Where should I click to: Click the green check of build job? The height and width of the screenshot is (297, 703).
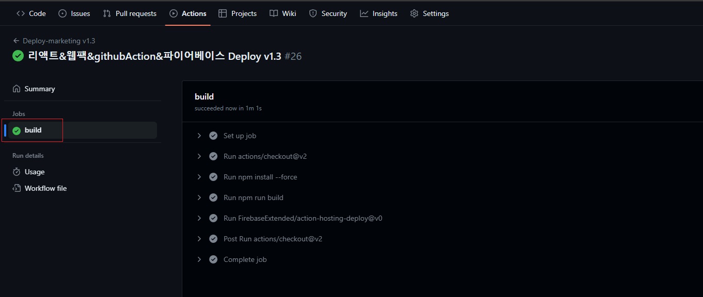tap(17, 130)
